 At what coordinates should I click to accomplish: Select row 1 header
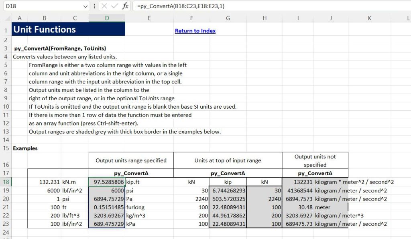pos(6,30)
